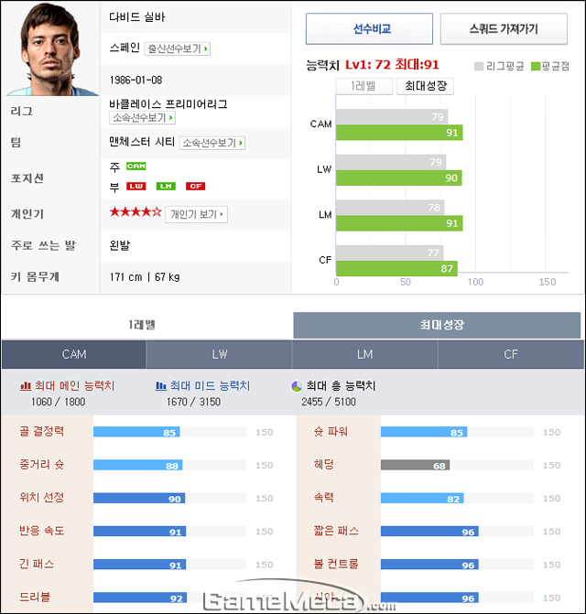Toggle the green 평균점 legend square
This screenshot has height=614, width=586.
tap(536, 66)
